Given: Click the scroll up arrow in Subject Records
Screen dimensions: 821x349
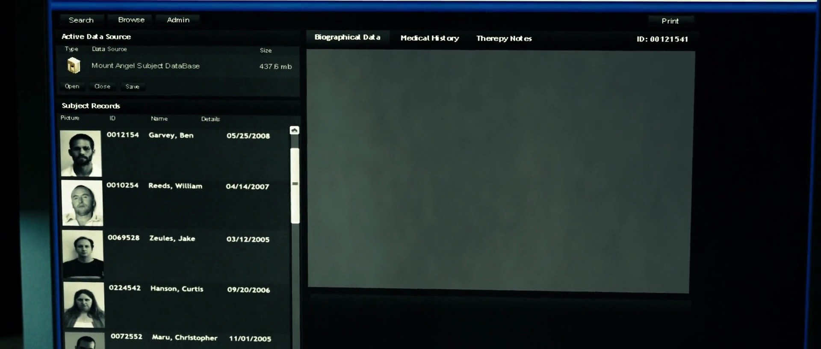Looking at the screenshot, I should (294, 130).
